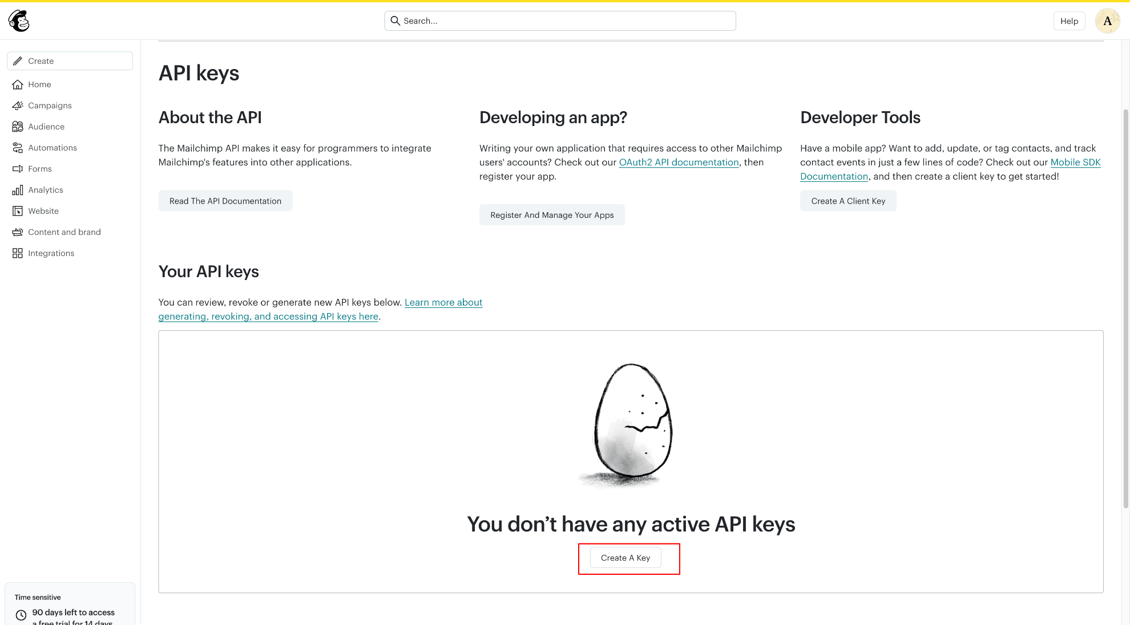Open the account avatar labeled A
This screenshot has width=1130, height=625.
click(1107, 21)
